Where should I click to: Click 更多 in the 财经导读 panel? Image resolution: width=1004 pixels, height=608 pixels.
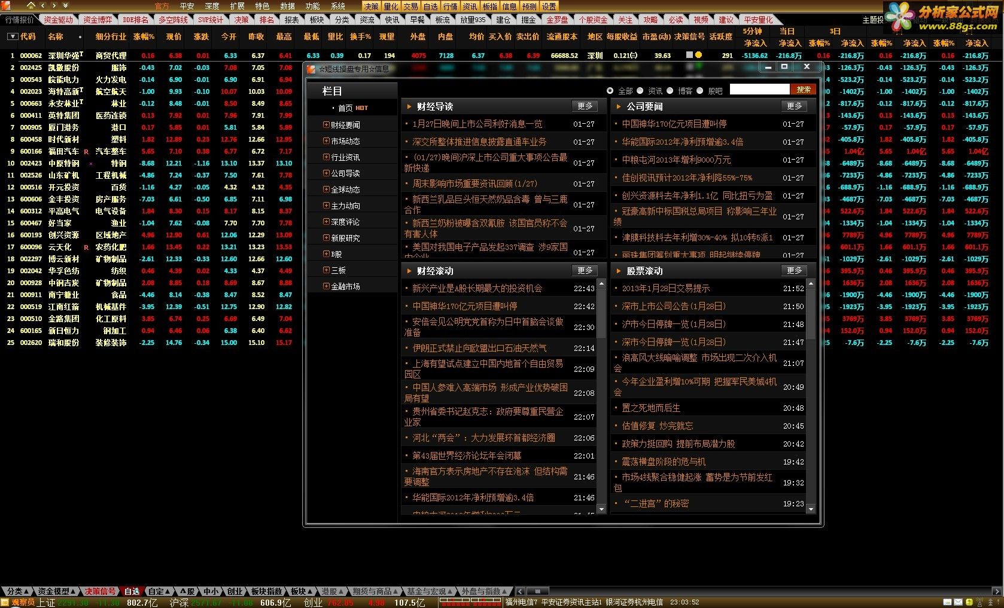[585, 106]
